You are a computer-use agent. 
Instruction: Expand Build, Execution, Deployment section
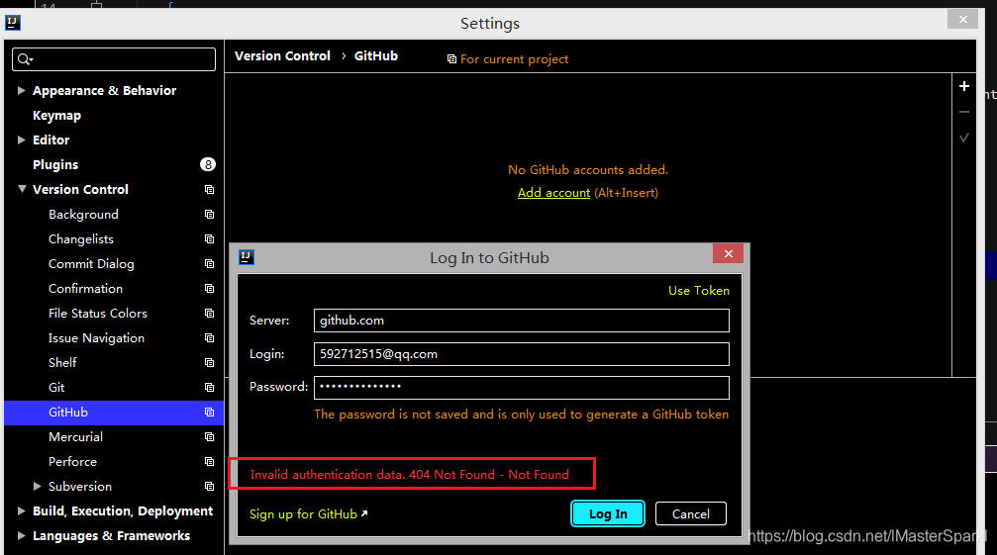pyautogui.click(x=21, y=511)
